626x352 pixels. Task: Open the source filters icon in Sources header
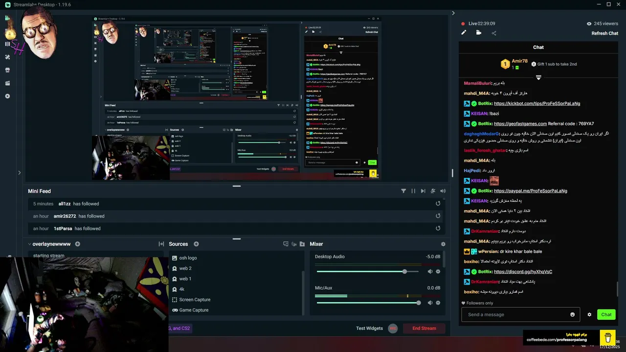pos(286,244)
